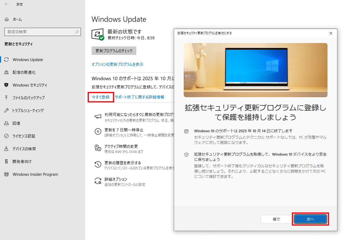344x240 pixels.
Task: Open オプションの更新プログラムを表示 link
Action: point(117,64)
